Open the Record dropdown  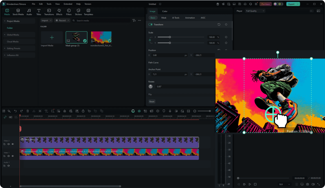point(62,21)
